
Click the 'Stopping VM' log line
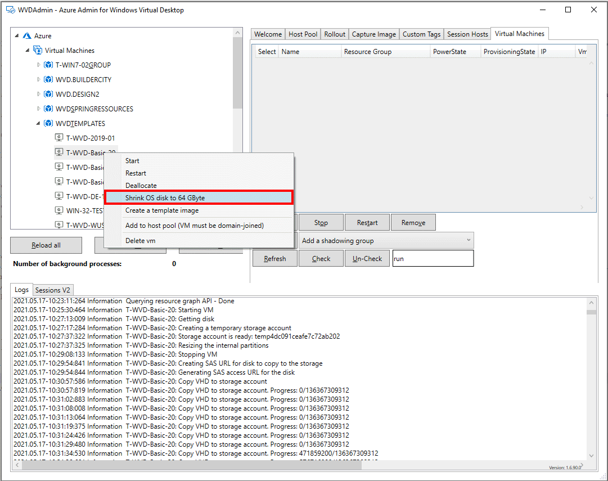click(x=115, y=354)
